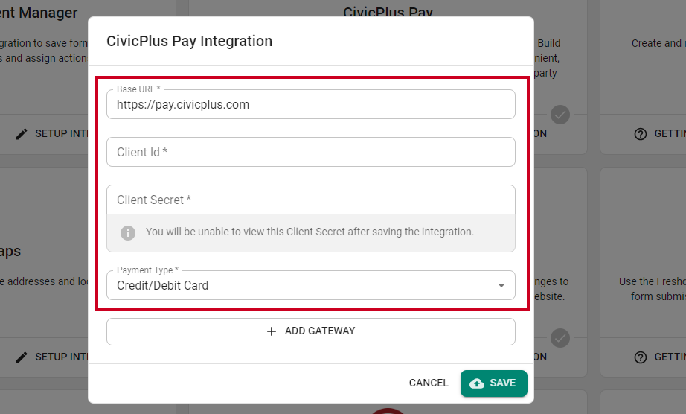Image resolution: width=686 pixels, height=414 pixels.
Task: Click the info icon beside Client Secret notice
Action: 128,233
